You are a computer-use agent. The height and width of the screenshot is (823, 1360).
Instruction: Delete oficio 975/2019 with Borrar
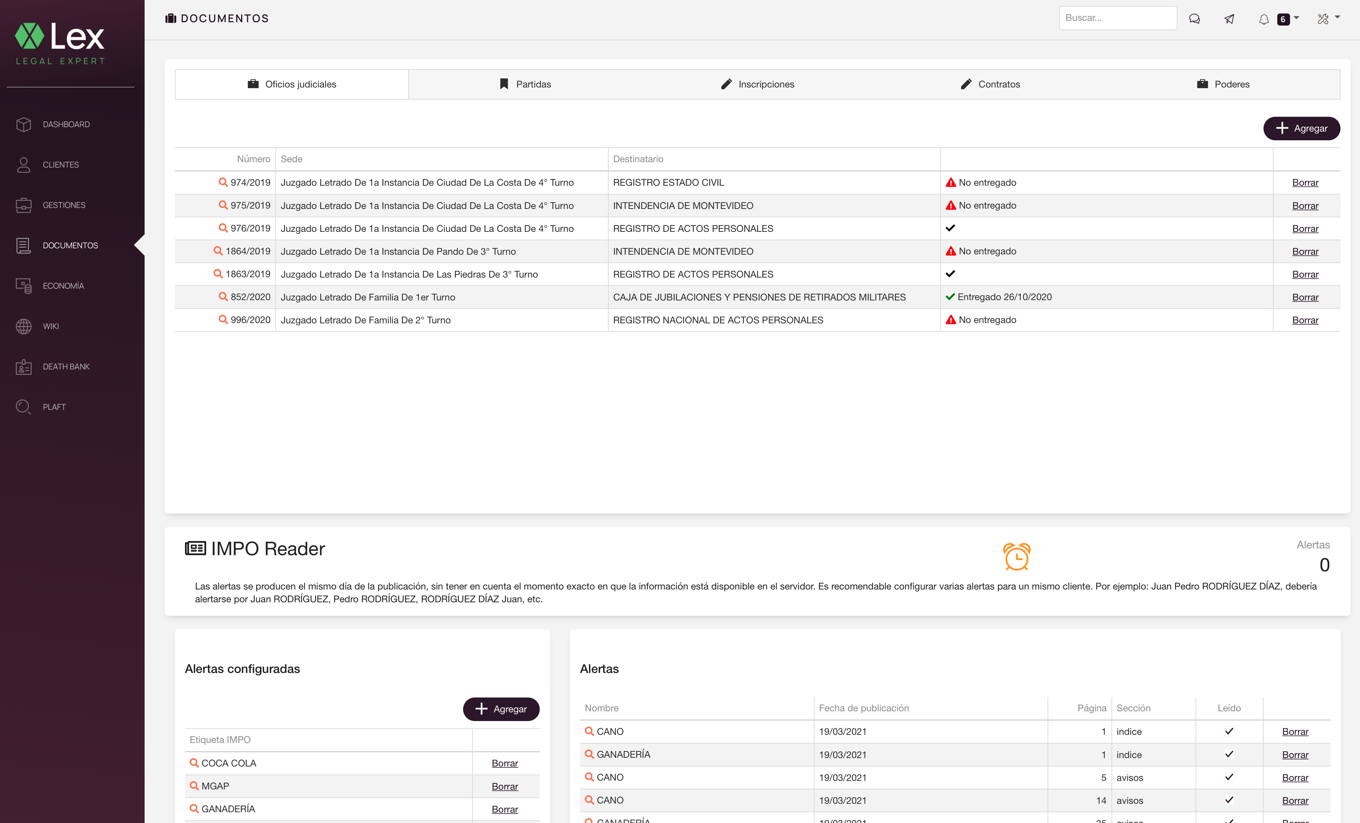[x=1305, y=206]
